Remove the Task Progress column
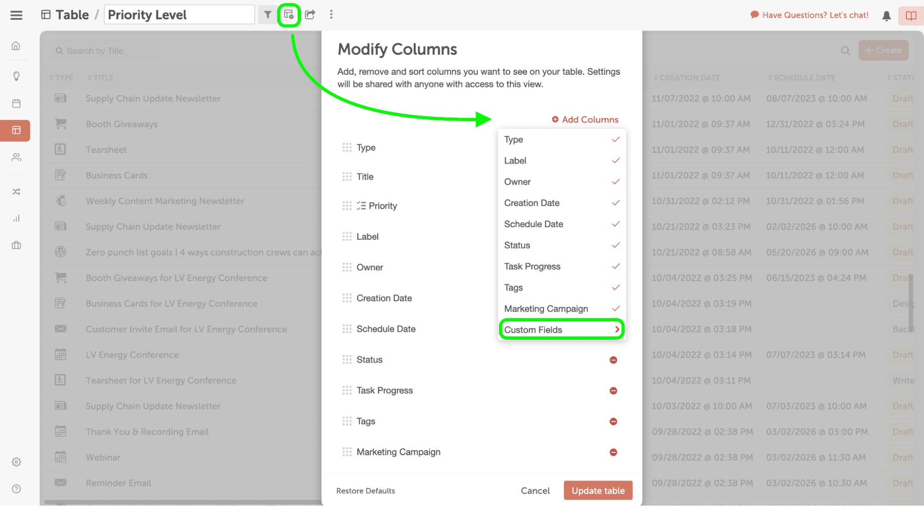The image size is (924, 506). click(613, 391)
